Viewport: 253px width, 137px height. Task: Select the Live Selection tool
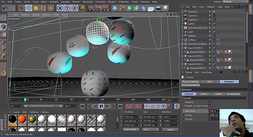(21, 8)
